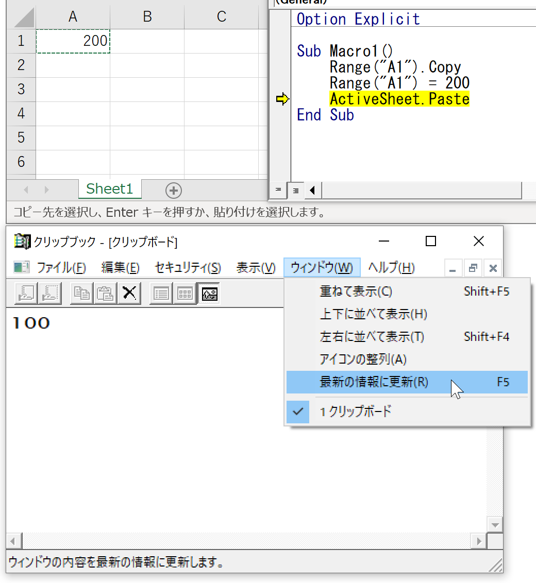The image size is (536, 583).
Task: Open the 表示(V) menu
Action: coord(256,268)
